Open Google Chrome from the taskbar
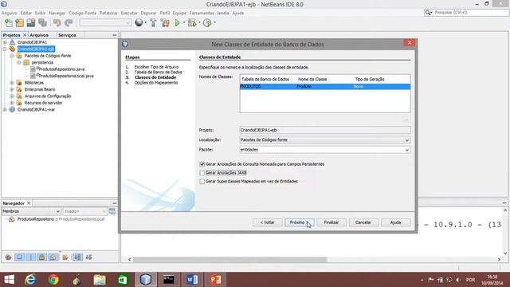The width and height of the screenshot is (510, 287). pos(53,280)
